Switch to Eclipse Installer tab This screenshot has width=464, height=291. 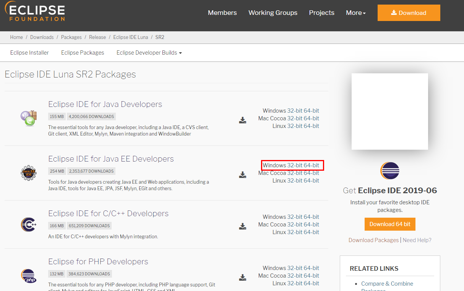tap(29, 53)
